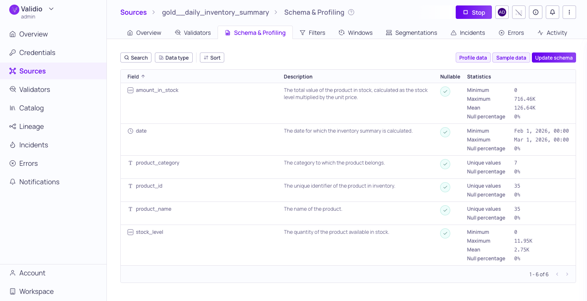587x301 pixels.
Task: Open the Validio workspace dropdown chevron
Action: point(51,9)
